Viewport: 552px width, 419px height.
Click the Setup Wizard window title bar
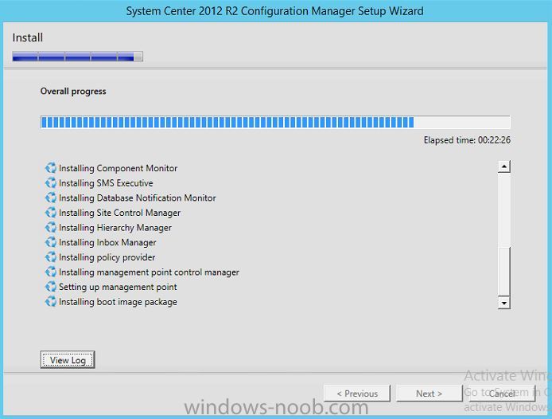click(x=275, y=11)
